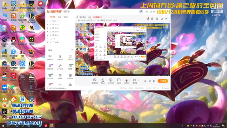
Task: Open the 歌词助手 tool
Action: tap(70, 76)
